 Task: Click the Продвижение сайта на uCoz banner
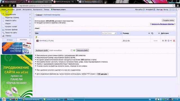pos(17,76)
